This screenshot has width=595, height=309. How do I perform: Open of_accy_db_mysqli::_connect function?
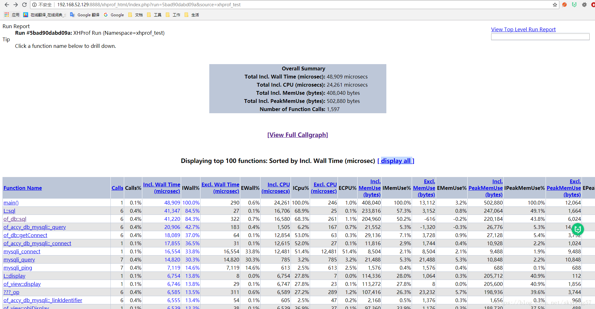tap(37, 243)
